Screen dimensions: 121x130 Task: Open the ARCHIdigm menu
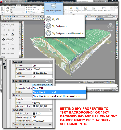pos(77,3)
